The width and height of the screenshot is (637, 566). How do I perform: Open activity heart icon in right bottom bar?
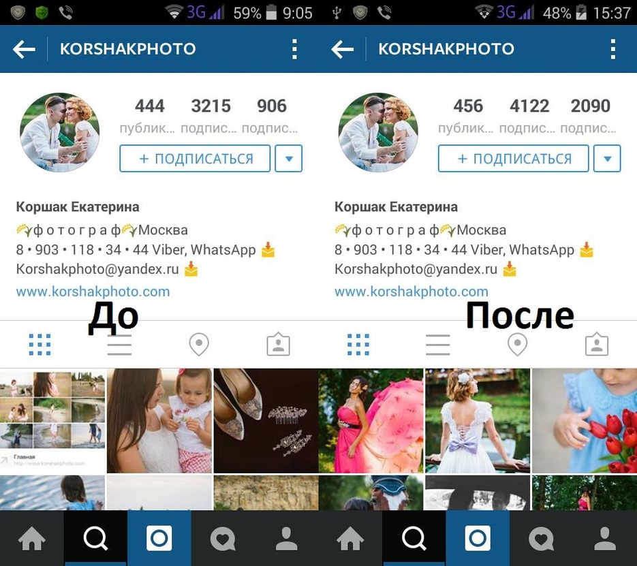(x=542, y=538)
